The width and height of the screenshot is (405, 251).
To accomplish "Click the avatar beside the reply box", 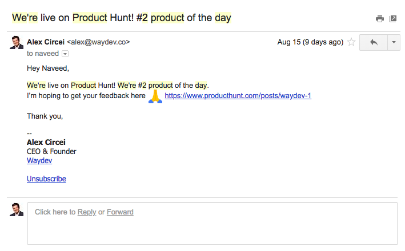I will tap(17, 209).
